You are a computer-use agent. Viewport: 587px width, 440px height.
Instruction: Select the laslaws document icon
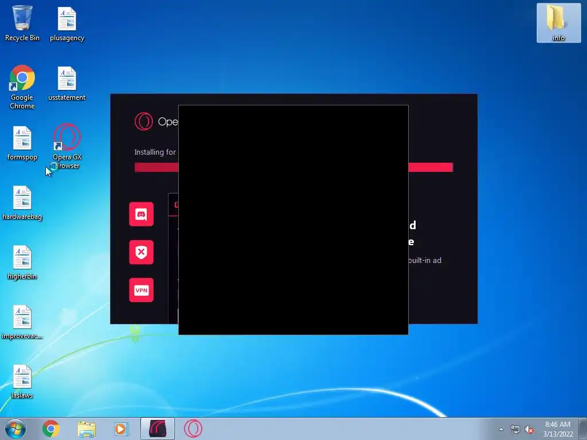coord(22,381)
